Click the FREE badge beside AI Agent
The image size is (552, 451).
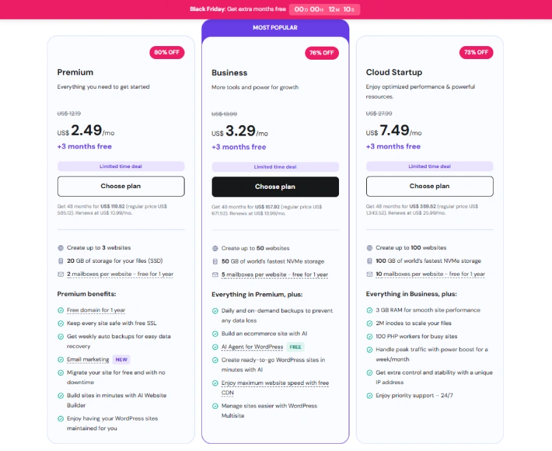[x=295, y=347]
